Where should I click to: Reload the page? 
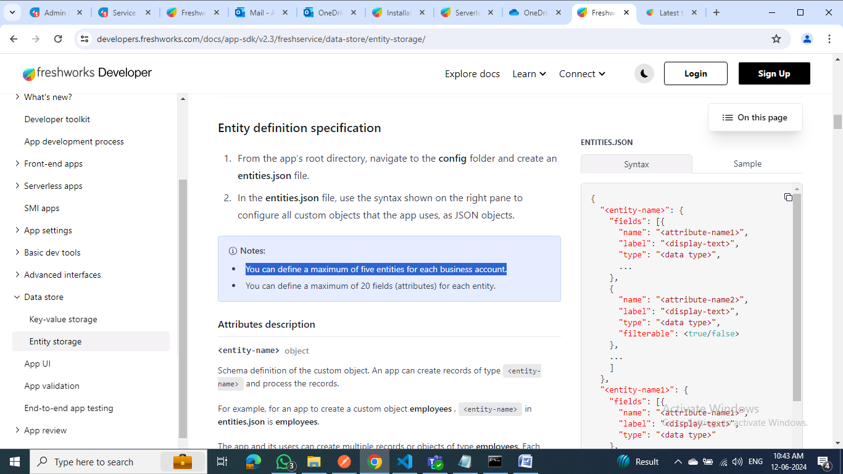[x=58, y=39]
